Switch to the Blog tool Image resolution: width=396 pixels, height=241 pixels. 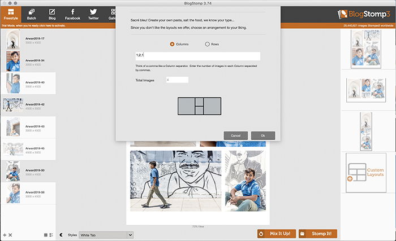(51, 14)
